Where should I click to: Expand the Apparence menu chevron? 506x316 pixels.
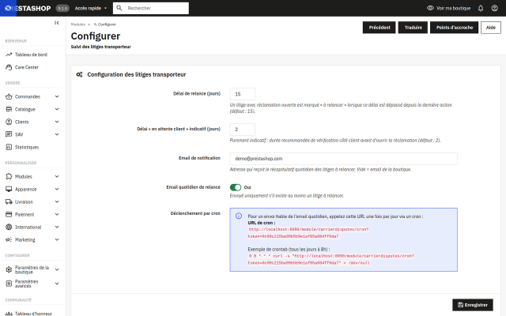click(x=57, y=189)
